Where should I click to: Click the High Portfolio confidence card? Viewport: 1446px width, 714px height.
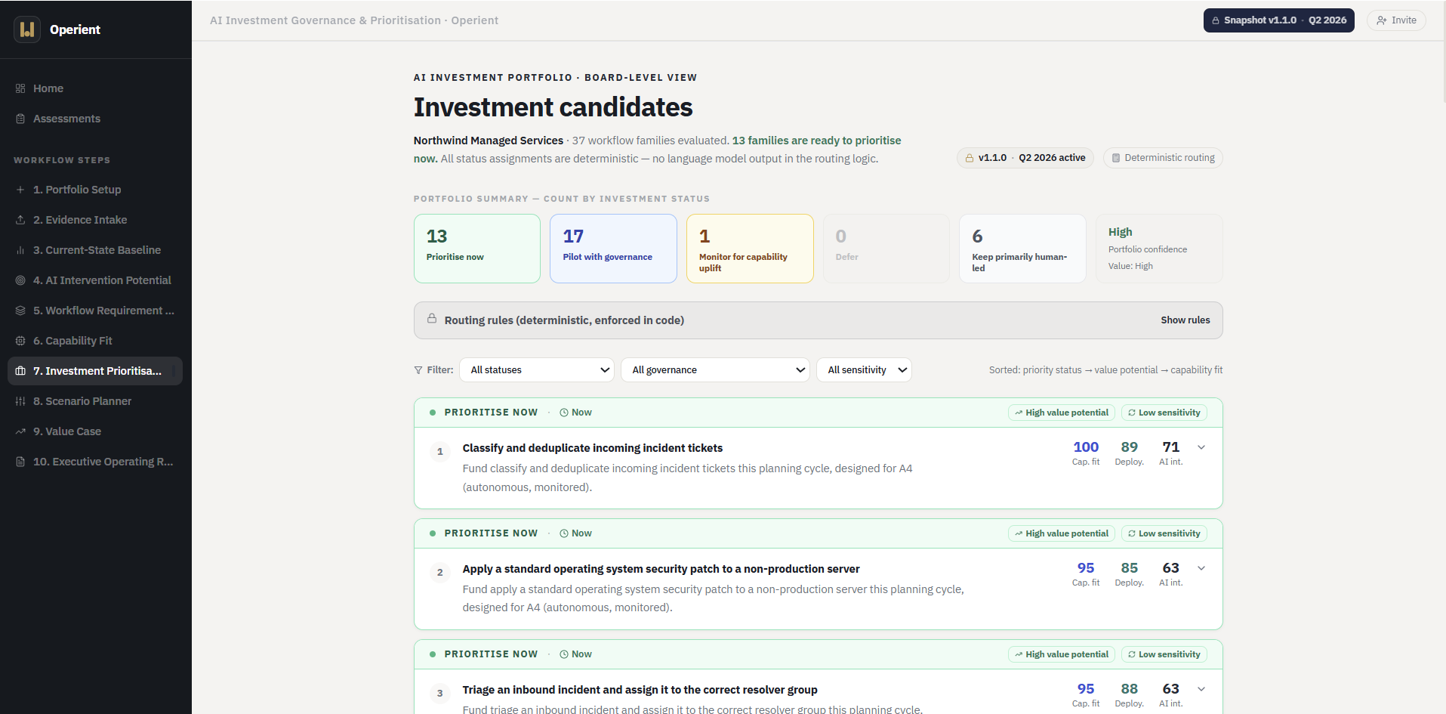(1159, 249)
